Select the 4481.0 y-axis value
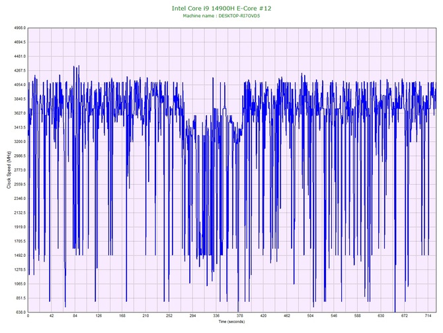 pyautogui.click(x=20, y=56)
